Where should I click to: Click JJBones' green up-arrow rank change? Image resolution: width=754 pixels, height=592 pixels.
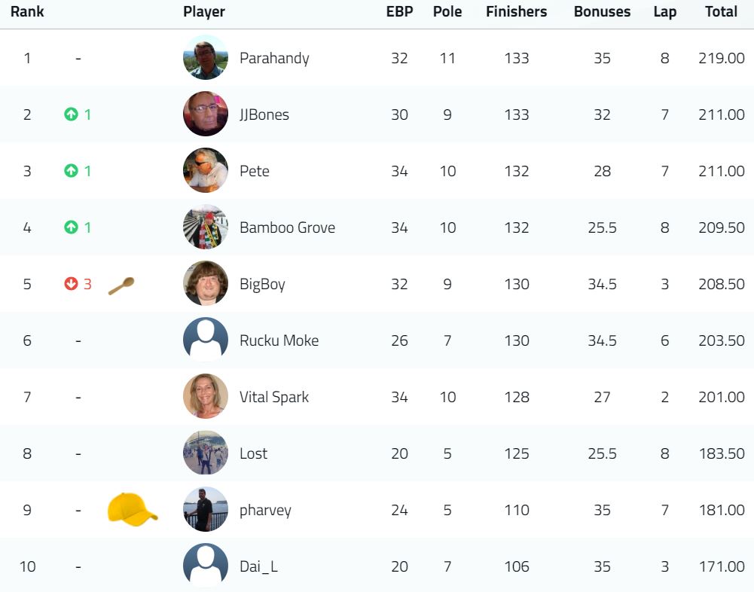point(78,114)
